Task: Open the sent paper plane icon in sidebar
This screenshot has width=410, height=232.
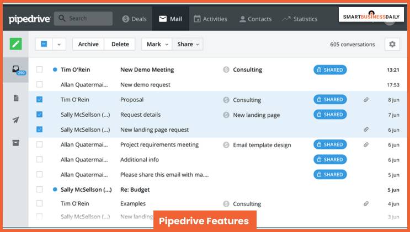Action: click(x=15, y=120)
